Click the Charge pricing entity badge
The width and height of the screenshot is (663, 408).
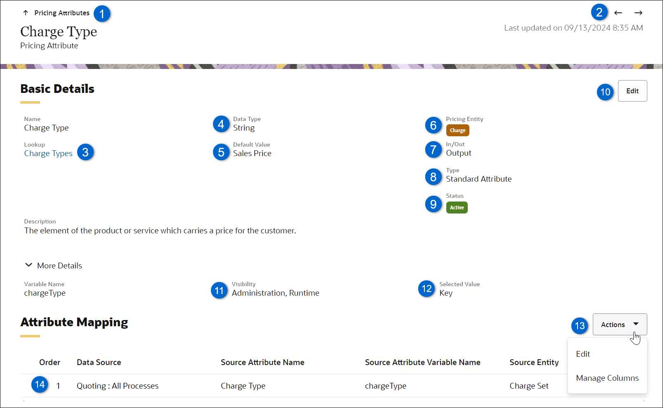tap(457, 130)
